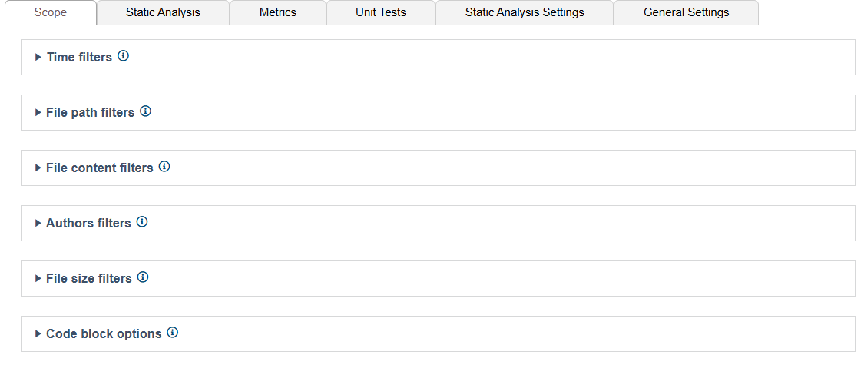Open the Metrics tab
This screenshot has width=864, height=365.
[x=278, y=12]
